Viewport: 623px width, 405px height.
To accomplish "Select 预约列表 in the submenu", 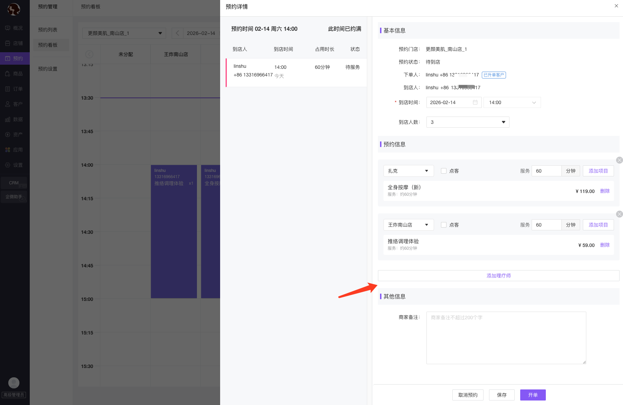I will coord(48,30).
